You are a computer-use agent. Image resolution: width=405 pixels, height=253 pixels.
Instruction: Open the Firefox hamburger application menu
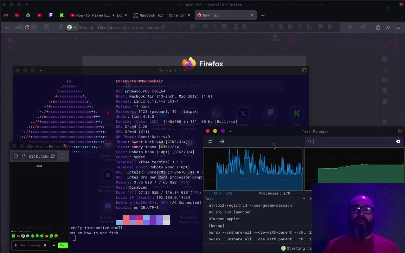[398, 27]
